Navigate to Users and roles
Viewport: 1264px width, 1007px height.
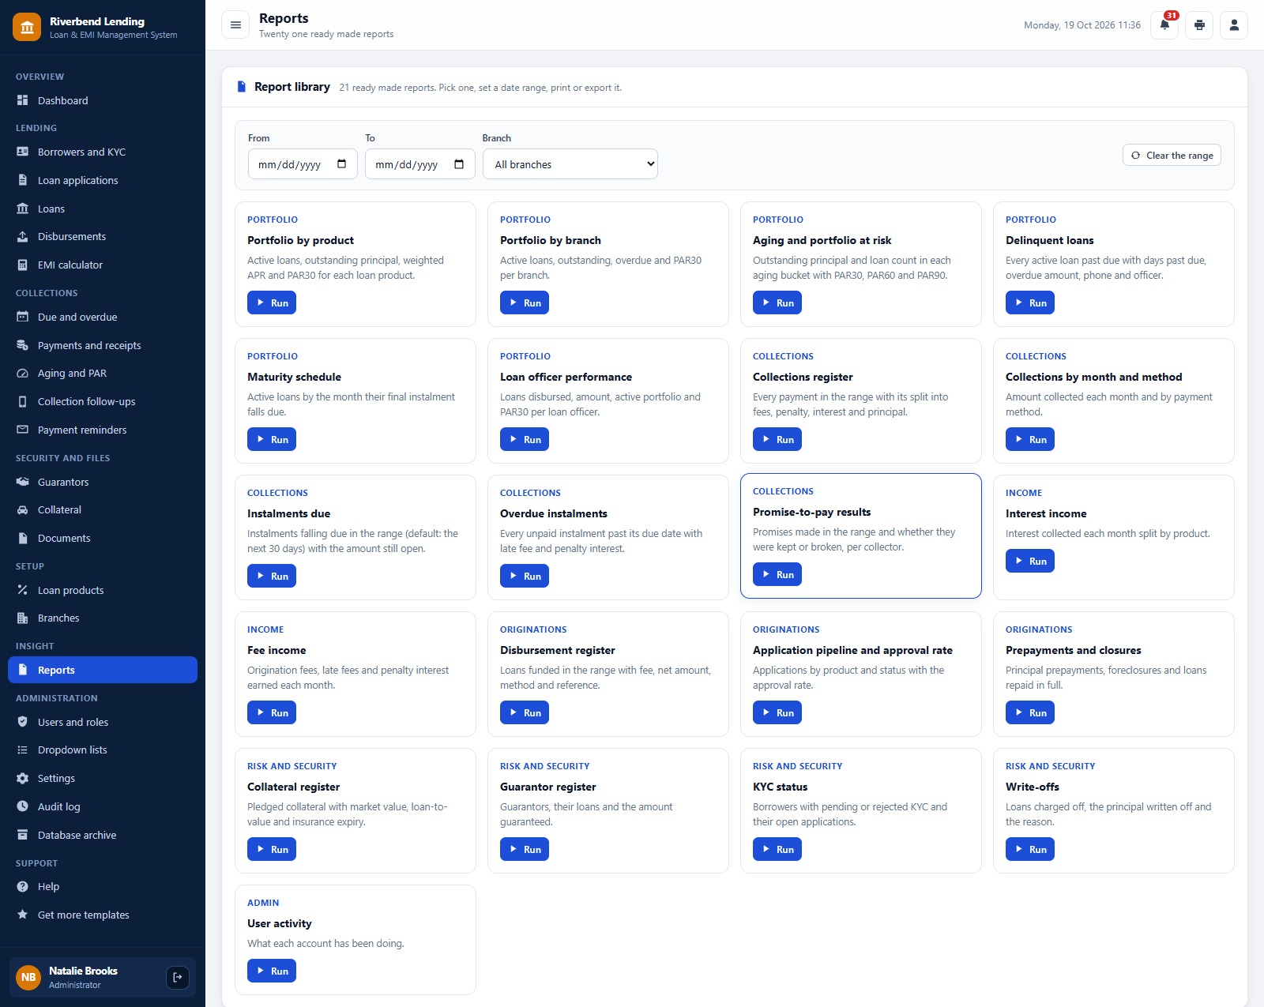103,722
